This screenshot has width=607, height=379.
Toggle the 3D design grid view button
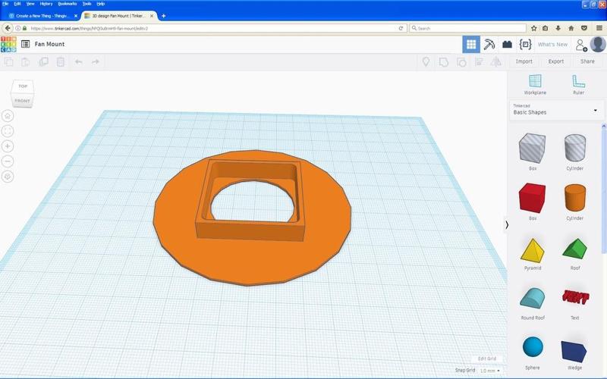[x=470, y=45]
